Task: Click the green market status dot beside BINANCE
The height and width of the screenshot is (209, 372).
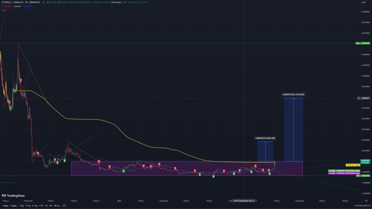Action: point(43,2)
